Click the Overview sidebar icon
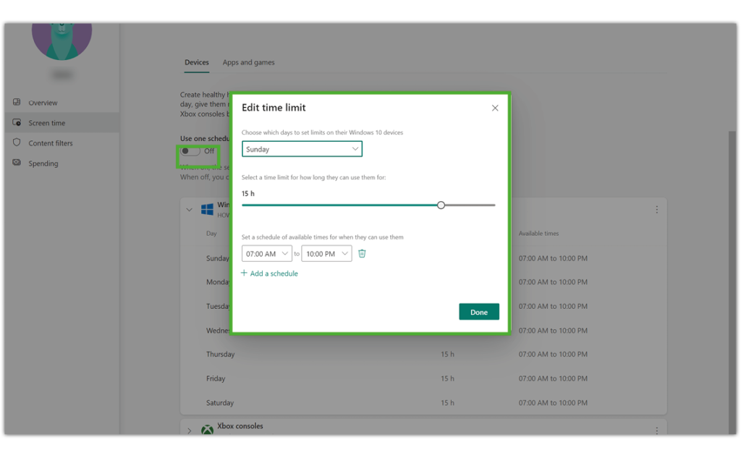Image resolution: width=741 pixels, height=463 pixels. click(x=17, y=103)
